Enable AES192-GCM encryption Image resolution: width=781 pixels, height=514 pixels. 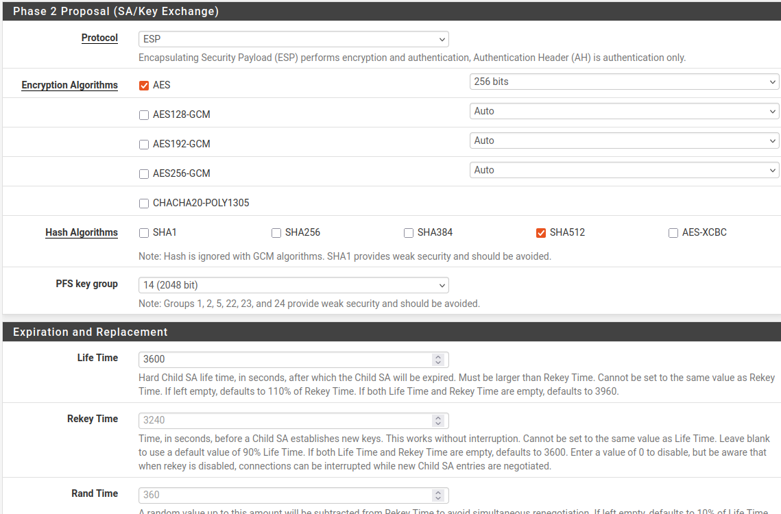coord(143,144)
